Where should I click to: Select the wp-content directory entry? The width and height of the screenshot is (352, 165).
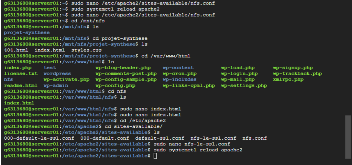178,68
